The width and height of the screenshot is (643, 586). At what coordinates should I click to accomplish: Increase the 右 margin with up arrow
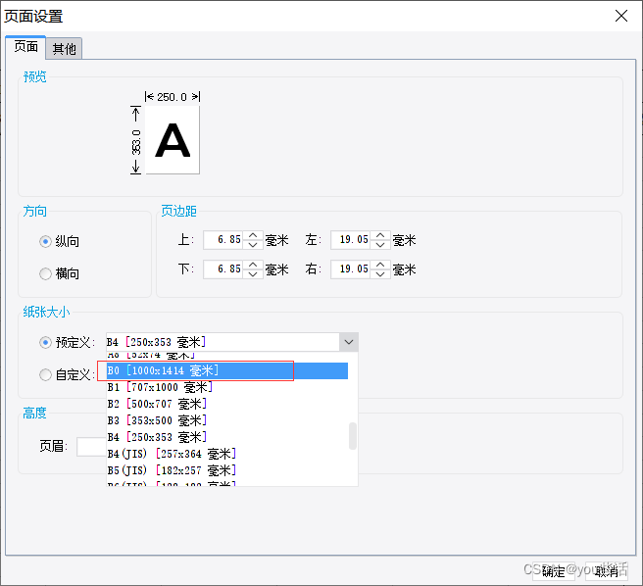(380, 265)
